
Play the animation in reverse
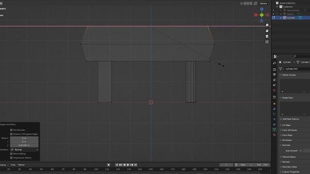point(124,165)
